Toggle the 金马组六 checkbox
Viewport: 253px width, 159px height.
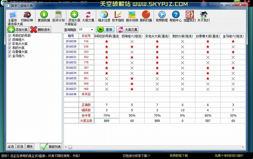click(10, 56)
